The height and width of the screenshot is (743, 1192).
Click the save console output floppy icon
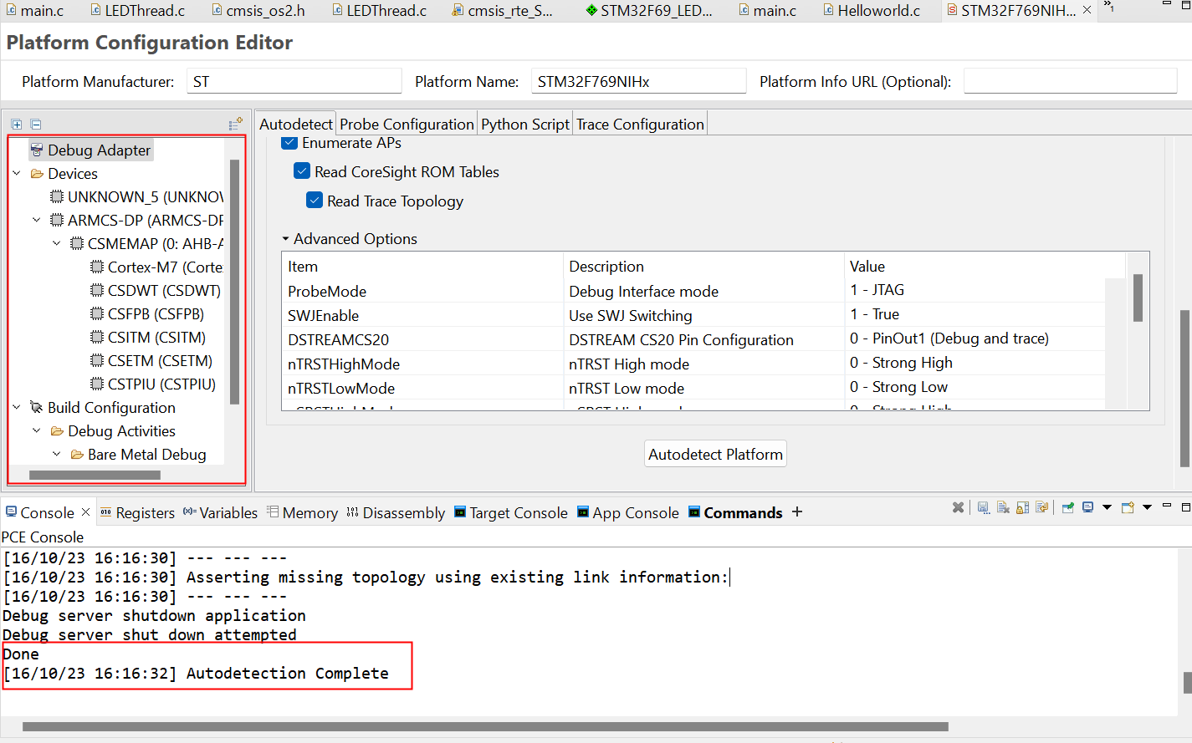tap(984, 508)
